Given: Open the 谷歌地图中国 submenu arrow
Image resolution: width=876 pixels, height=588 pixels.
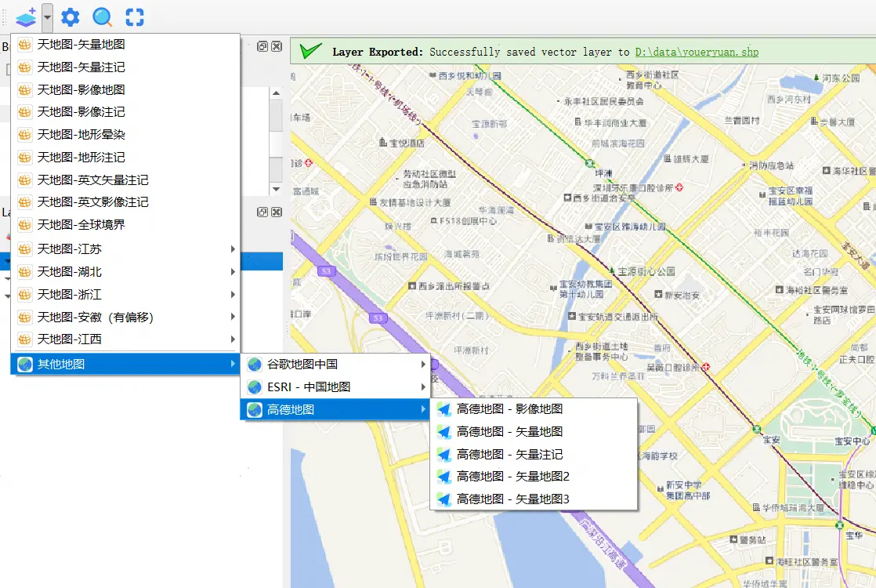Looking at the screenshot, I should (423, 365).
